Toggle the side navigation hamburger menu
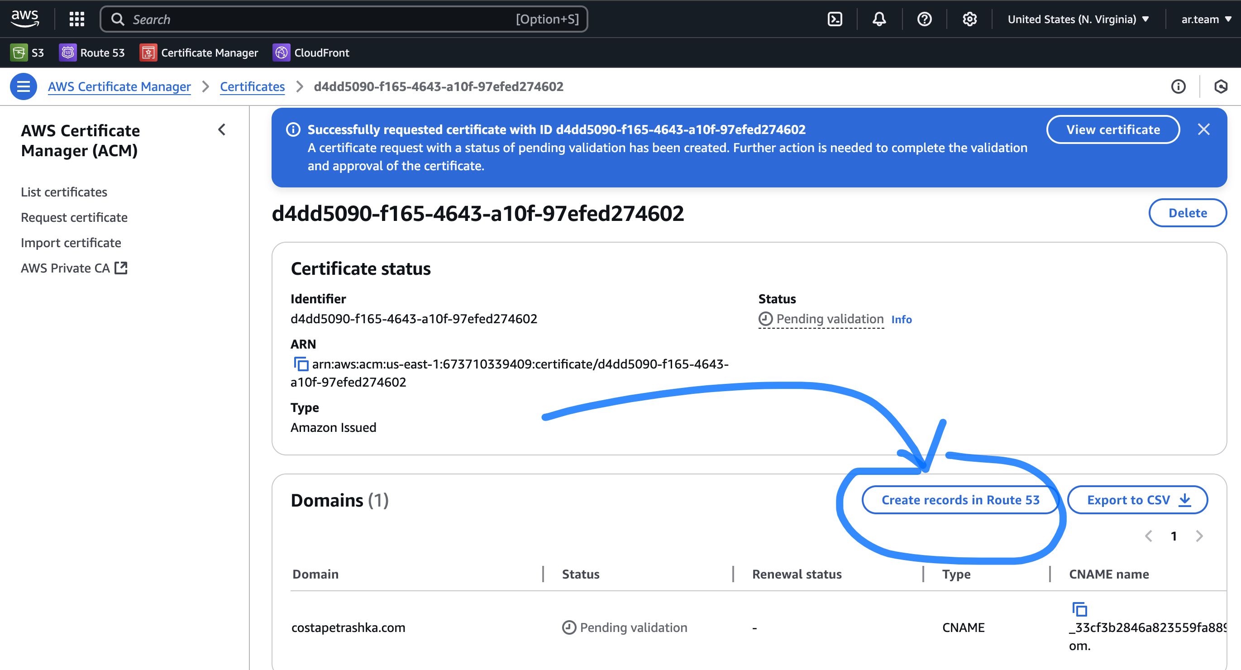 click(x=23, y=87)
